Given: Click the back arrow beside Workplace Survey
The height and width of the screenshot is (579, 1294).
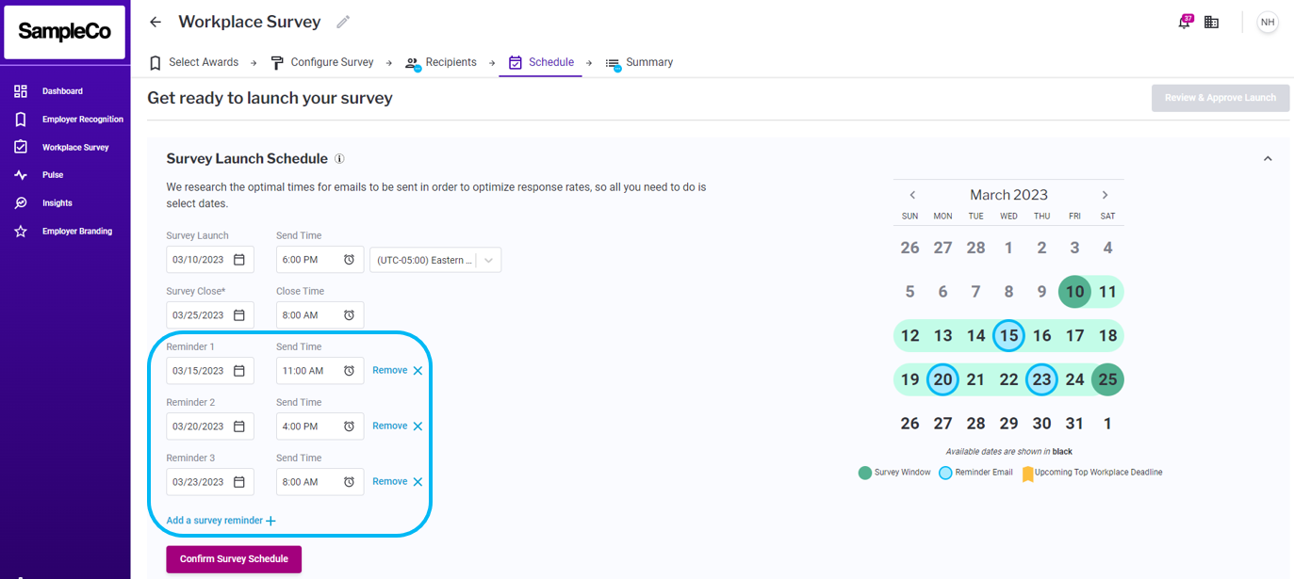Looking at the screenshot, I should click(155, 21).
